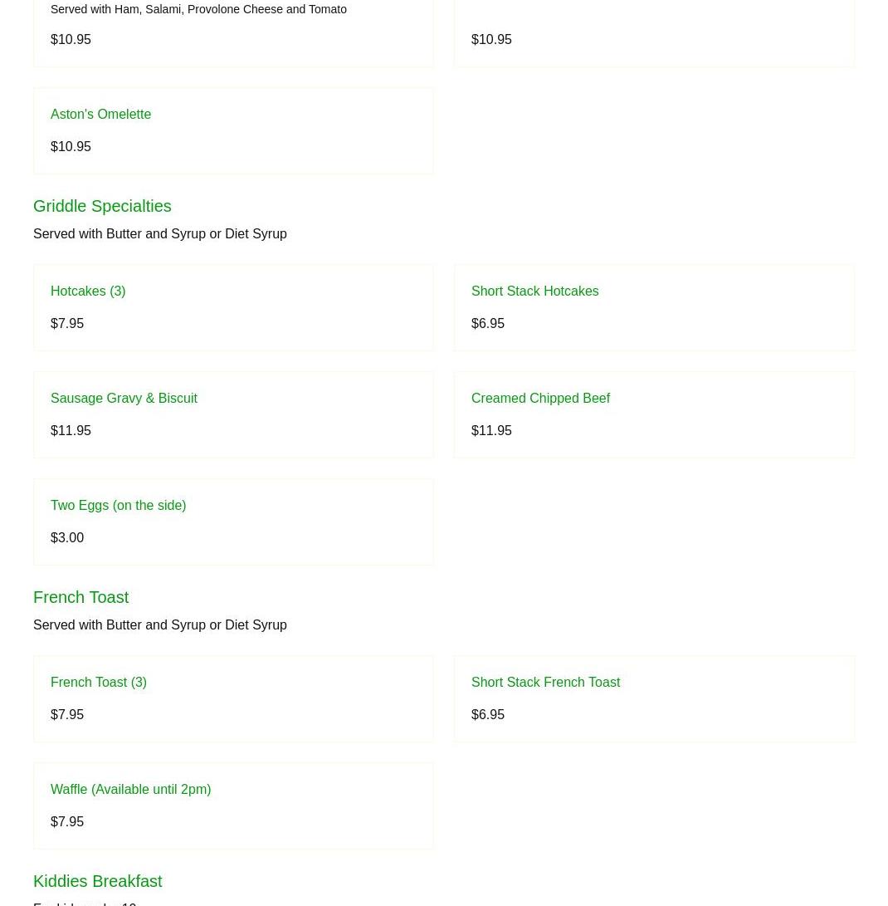This screenshot has width=888, height=906.
Task: Choose the Creamed Chipped Beef item
Action: pyautogui.click(x=540, y=399)
